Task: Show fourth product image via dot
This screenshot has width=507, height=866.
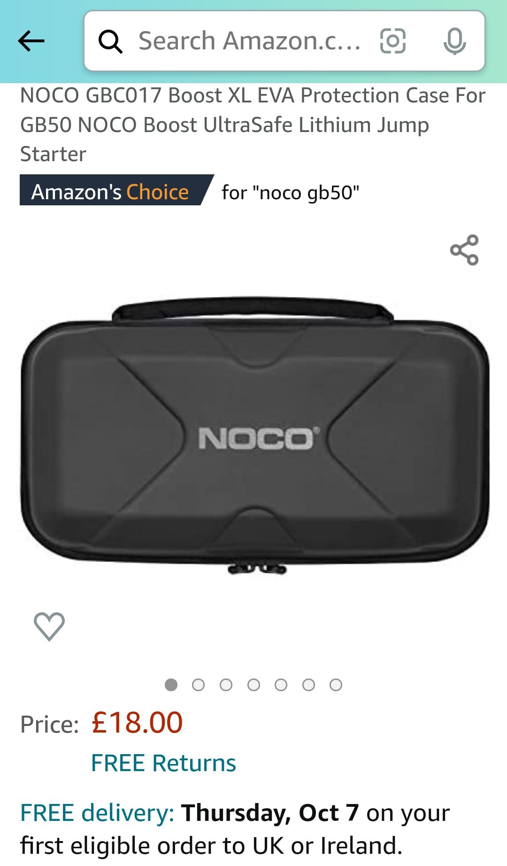Action: pos(254,685)
